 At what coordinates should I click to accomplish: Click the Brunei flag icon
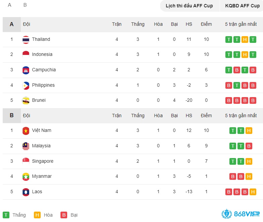click(x=26, y=100)
